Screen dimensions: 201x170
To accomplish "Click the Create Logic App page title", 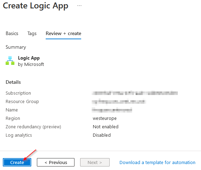I will 35,6.
